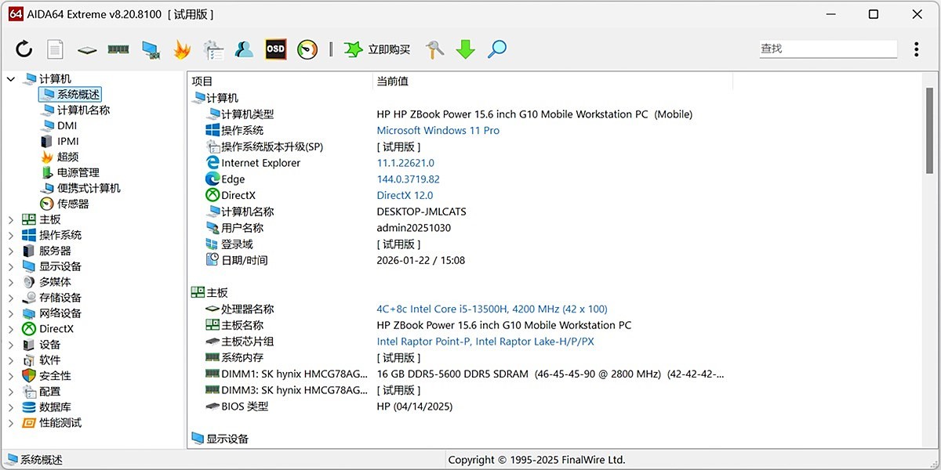Select 系统概述 in the sidebar
Image resolution: width=941 pixels, height=470 pixels.
point(77,94)
